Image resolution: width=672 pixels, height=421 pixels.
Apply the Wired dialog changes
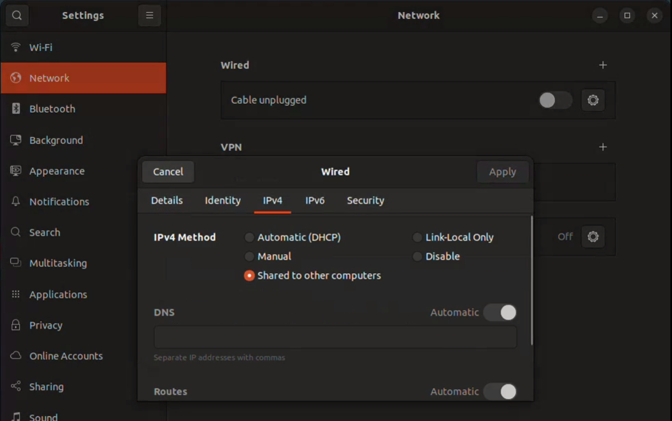click(x=503, y=171)
